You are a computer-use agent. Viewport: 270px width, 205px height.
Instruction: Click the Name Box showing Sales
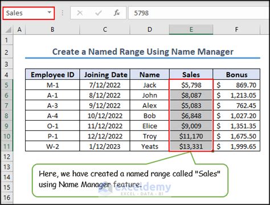[28, 13]
